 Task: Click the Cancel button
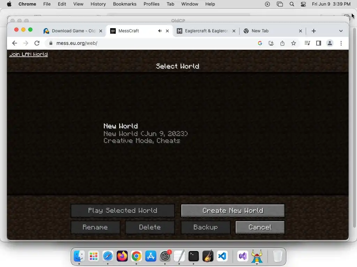(260, 227)
